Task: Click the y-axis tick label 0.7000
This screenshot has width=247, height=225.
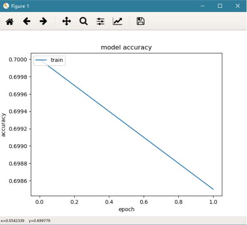Action: pos(18,60)
